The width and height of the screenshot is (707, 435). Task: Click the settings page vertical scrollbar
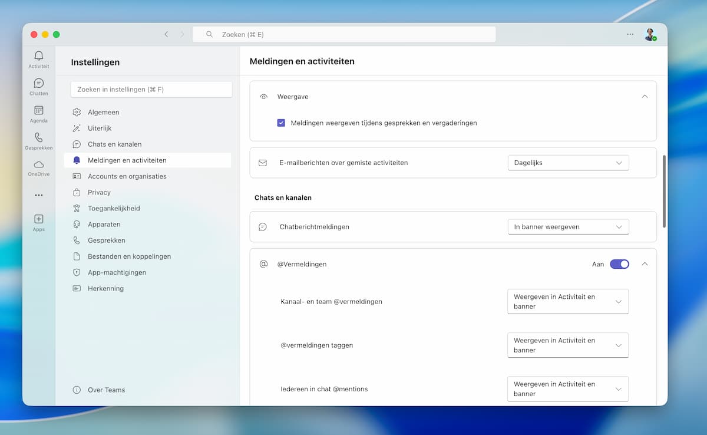click(665, 192)
